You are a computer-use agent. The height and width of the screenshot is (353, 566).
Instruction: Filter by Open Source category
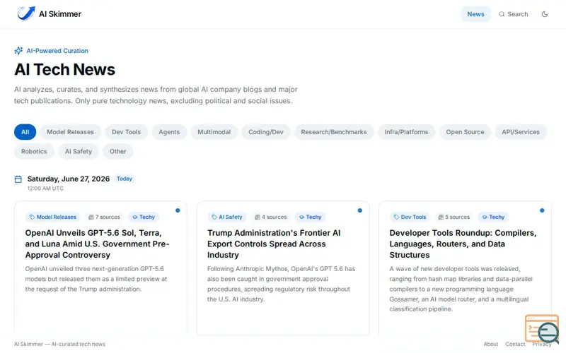click(465, 132)
